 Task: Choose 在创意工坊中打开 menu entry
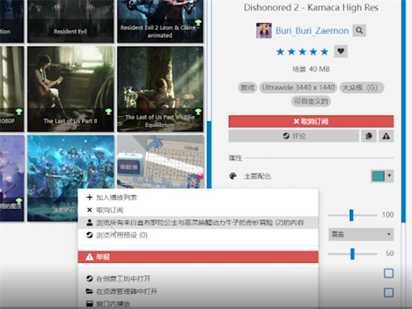tap(198, 278)
